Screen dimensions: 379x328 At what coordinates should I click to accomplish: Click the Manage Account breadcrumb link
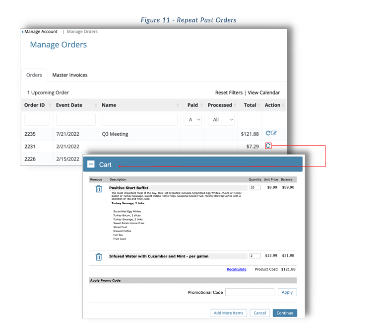41,32
